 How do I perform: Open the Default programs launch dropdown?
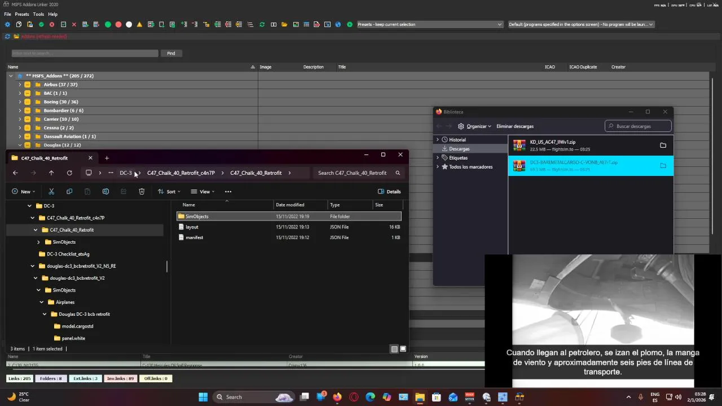pyautogui.click(x=581, y=24)
